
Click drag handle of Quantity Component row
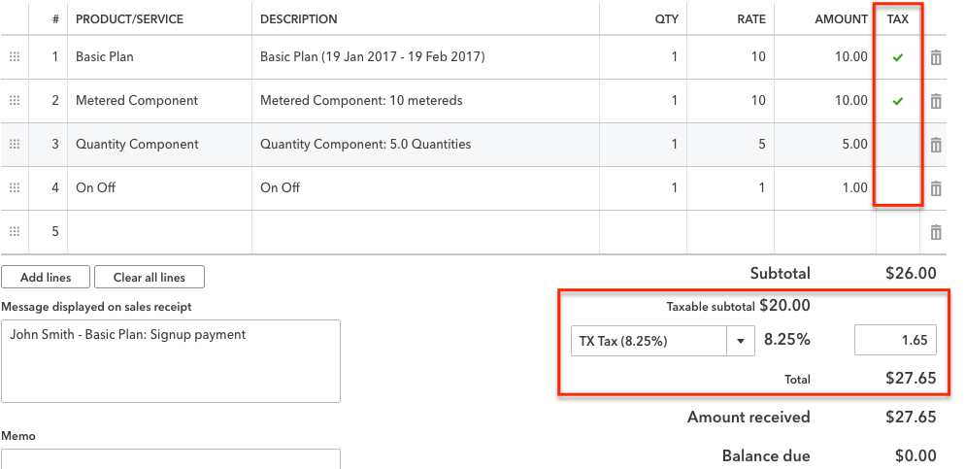tap(15, 144)
